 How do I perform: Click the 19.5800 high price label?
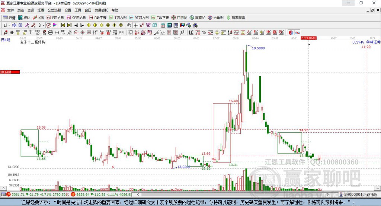(258, 48)
